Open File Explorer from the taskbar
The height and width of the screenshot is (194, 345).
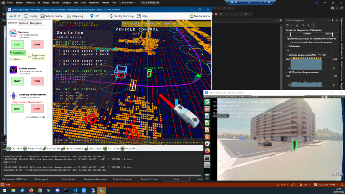13,191
